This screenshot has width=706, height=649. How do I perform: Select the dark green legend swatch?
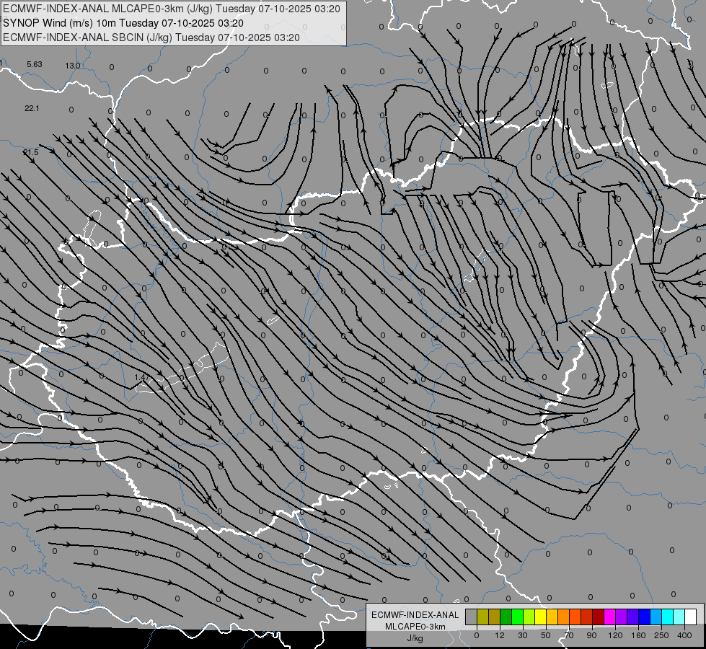(x=506, y=617)
